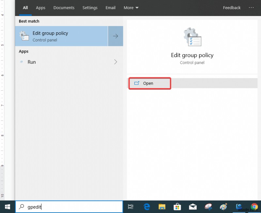Viewport: 261px width, 213px height.
Task: Open the Snipping tool from the taskbar
Action: click(x=208, y=206)
